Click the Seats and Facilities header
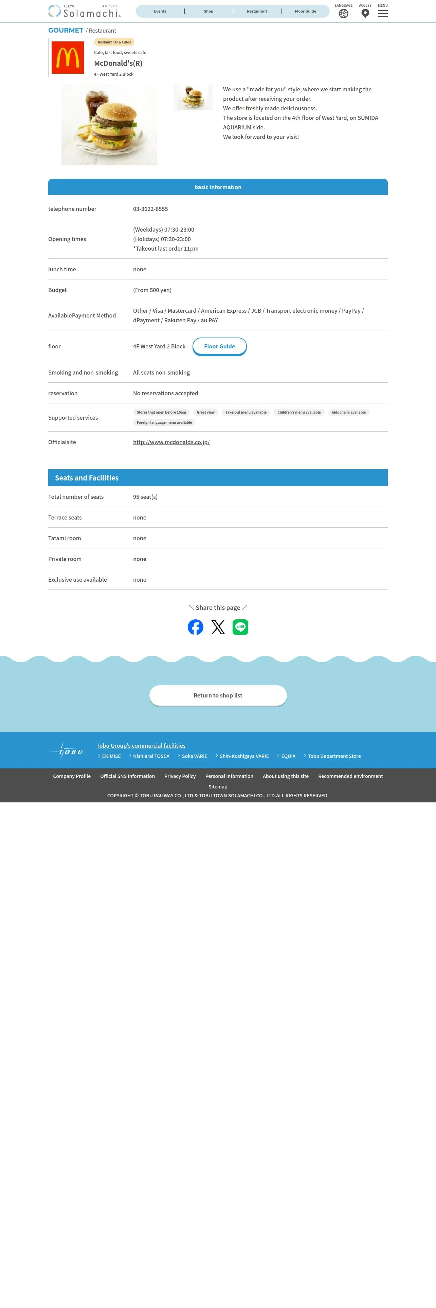Image resolution: width=436 pixels, height=1308 pixels. coord(218,478)
